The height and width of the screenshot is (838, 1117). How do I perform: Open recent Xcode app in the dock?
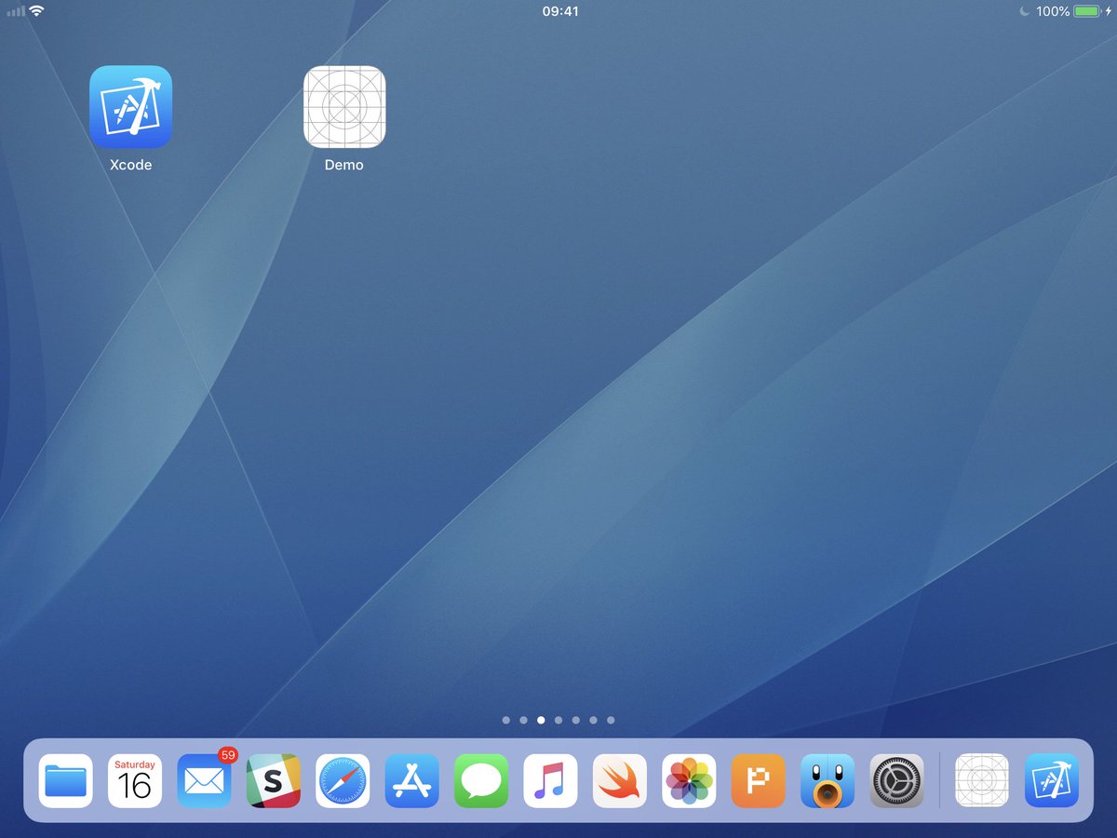[x=1052, y=780]
